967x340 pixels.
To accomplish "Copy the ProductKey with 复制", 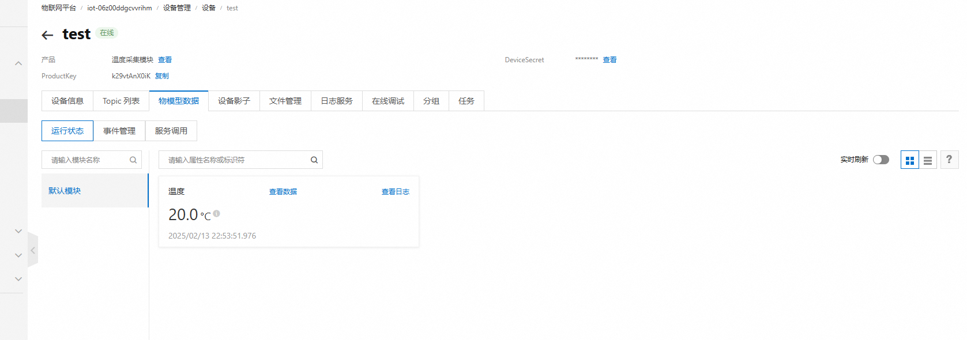I will (162, 76).
